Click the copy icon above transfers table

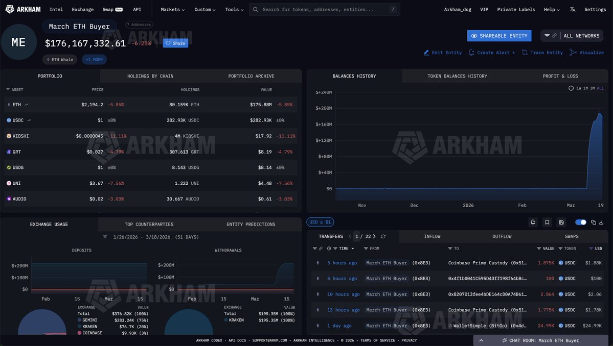pos(594,222)
